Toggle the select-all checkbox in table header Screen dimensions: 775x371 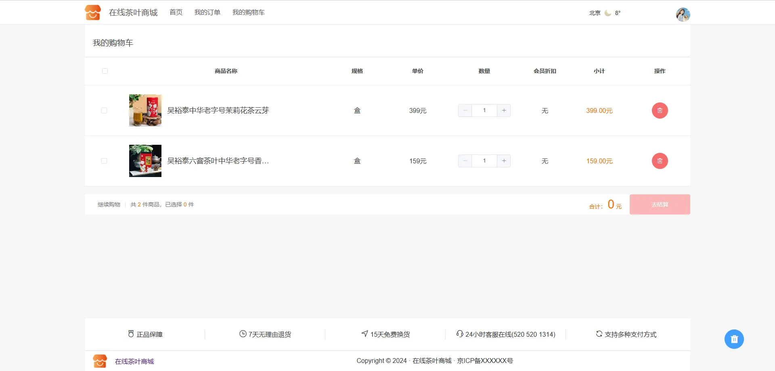[x=105, y=71]
